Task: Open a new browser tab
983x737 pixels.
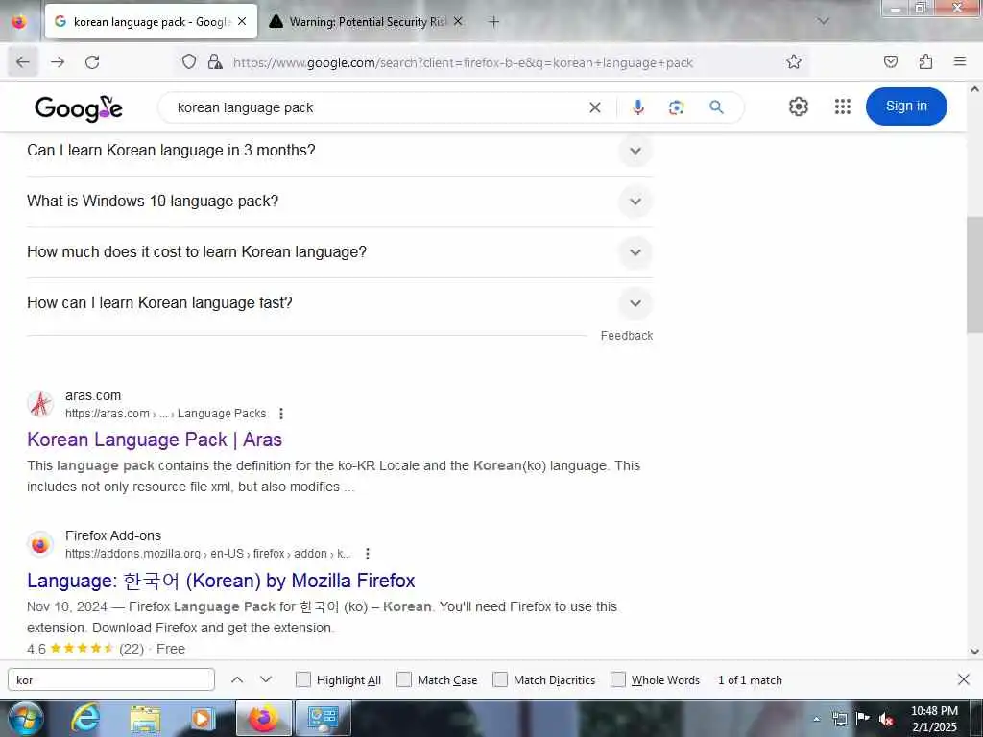Action: tap(494, 22)
